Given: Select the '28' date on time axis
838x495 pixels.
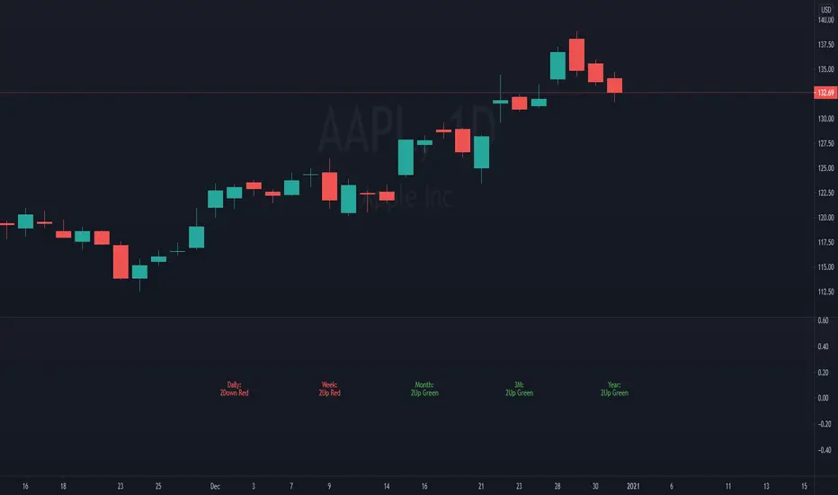Looking at the screenshot, I should click(557, 486).
